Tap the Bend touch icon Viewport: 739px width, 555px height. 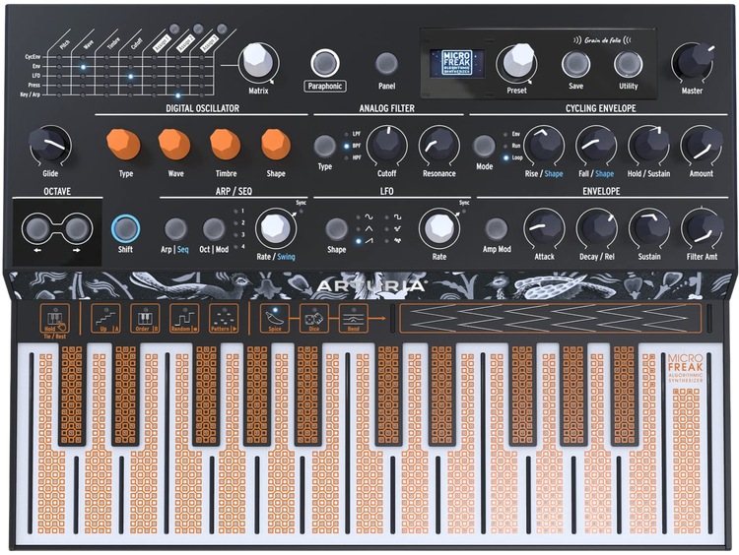click(x=354, y=319)
